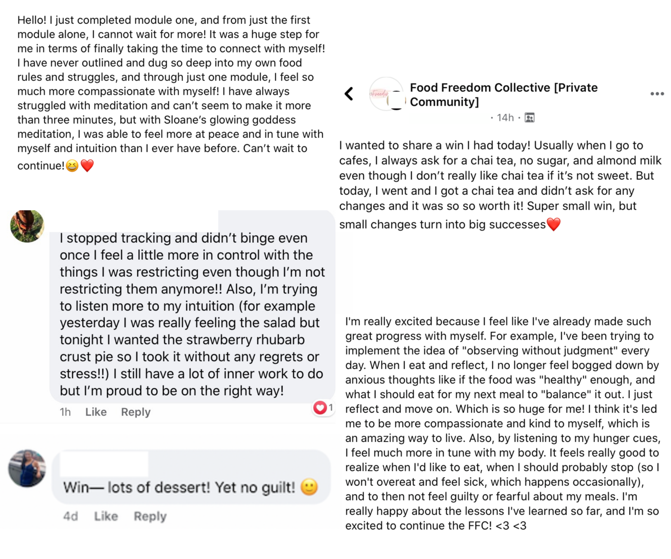The height and width of the screenshot is (559, 671).
Task: Click the red heart ending the chai tea post
Action: 553,224
